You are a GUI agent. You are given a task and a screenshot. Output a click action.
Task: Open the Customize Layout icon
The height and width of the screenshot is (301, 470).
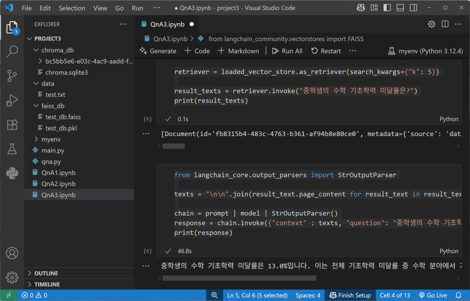coord(374,8)
